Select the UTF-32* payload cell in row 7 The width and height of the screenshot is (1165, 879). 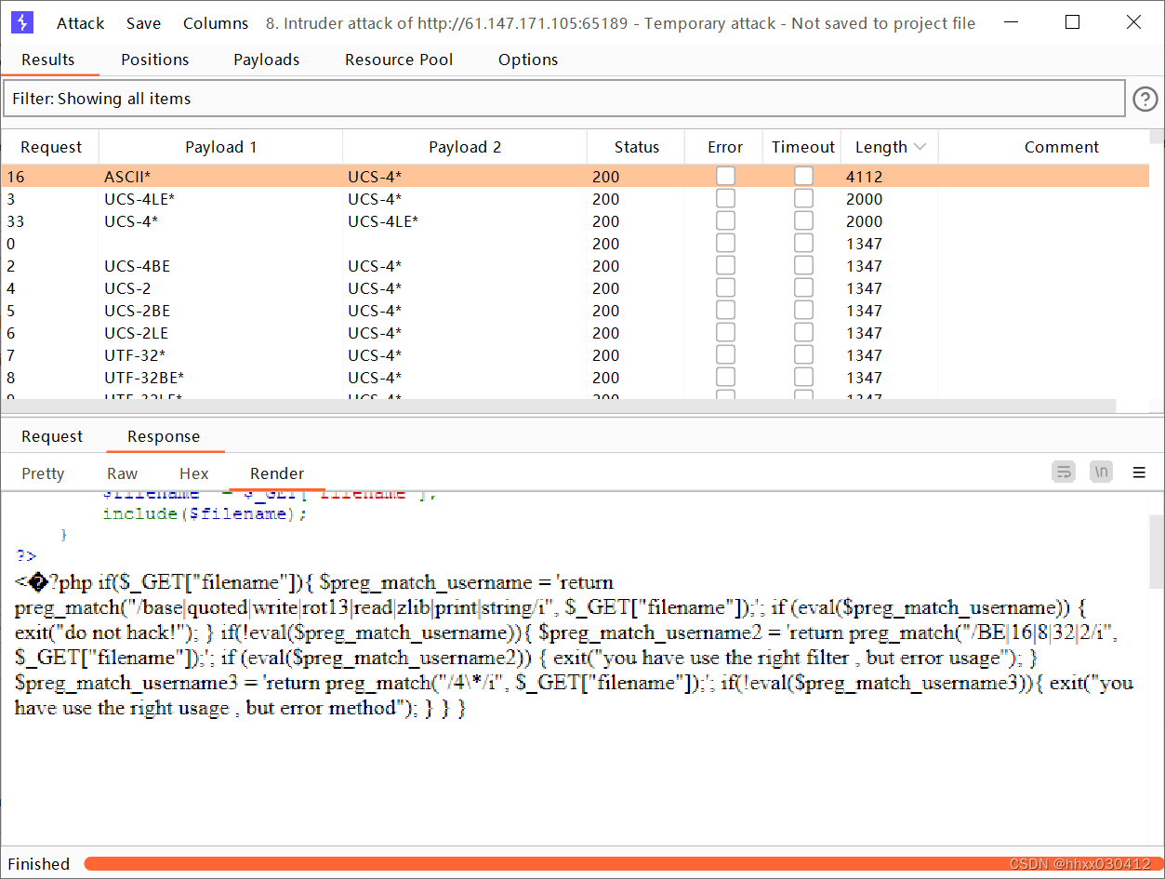tap(221, 354)
